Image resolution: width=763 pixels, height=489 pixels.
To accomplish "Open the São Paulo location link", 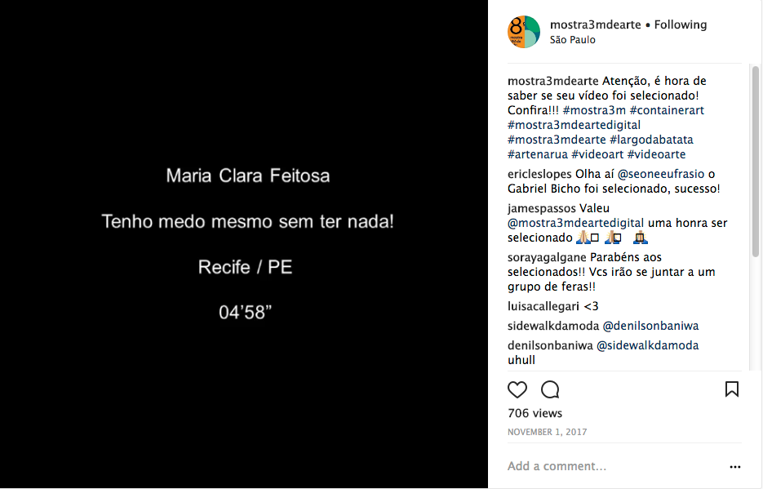I will pyautogui.click(x=573, y=40).
